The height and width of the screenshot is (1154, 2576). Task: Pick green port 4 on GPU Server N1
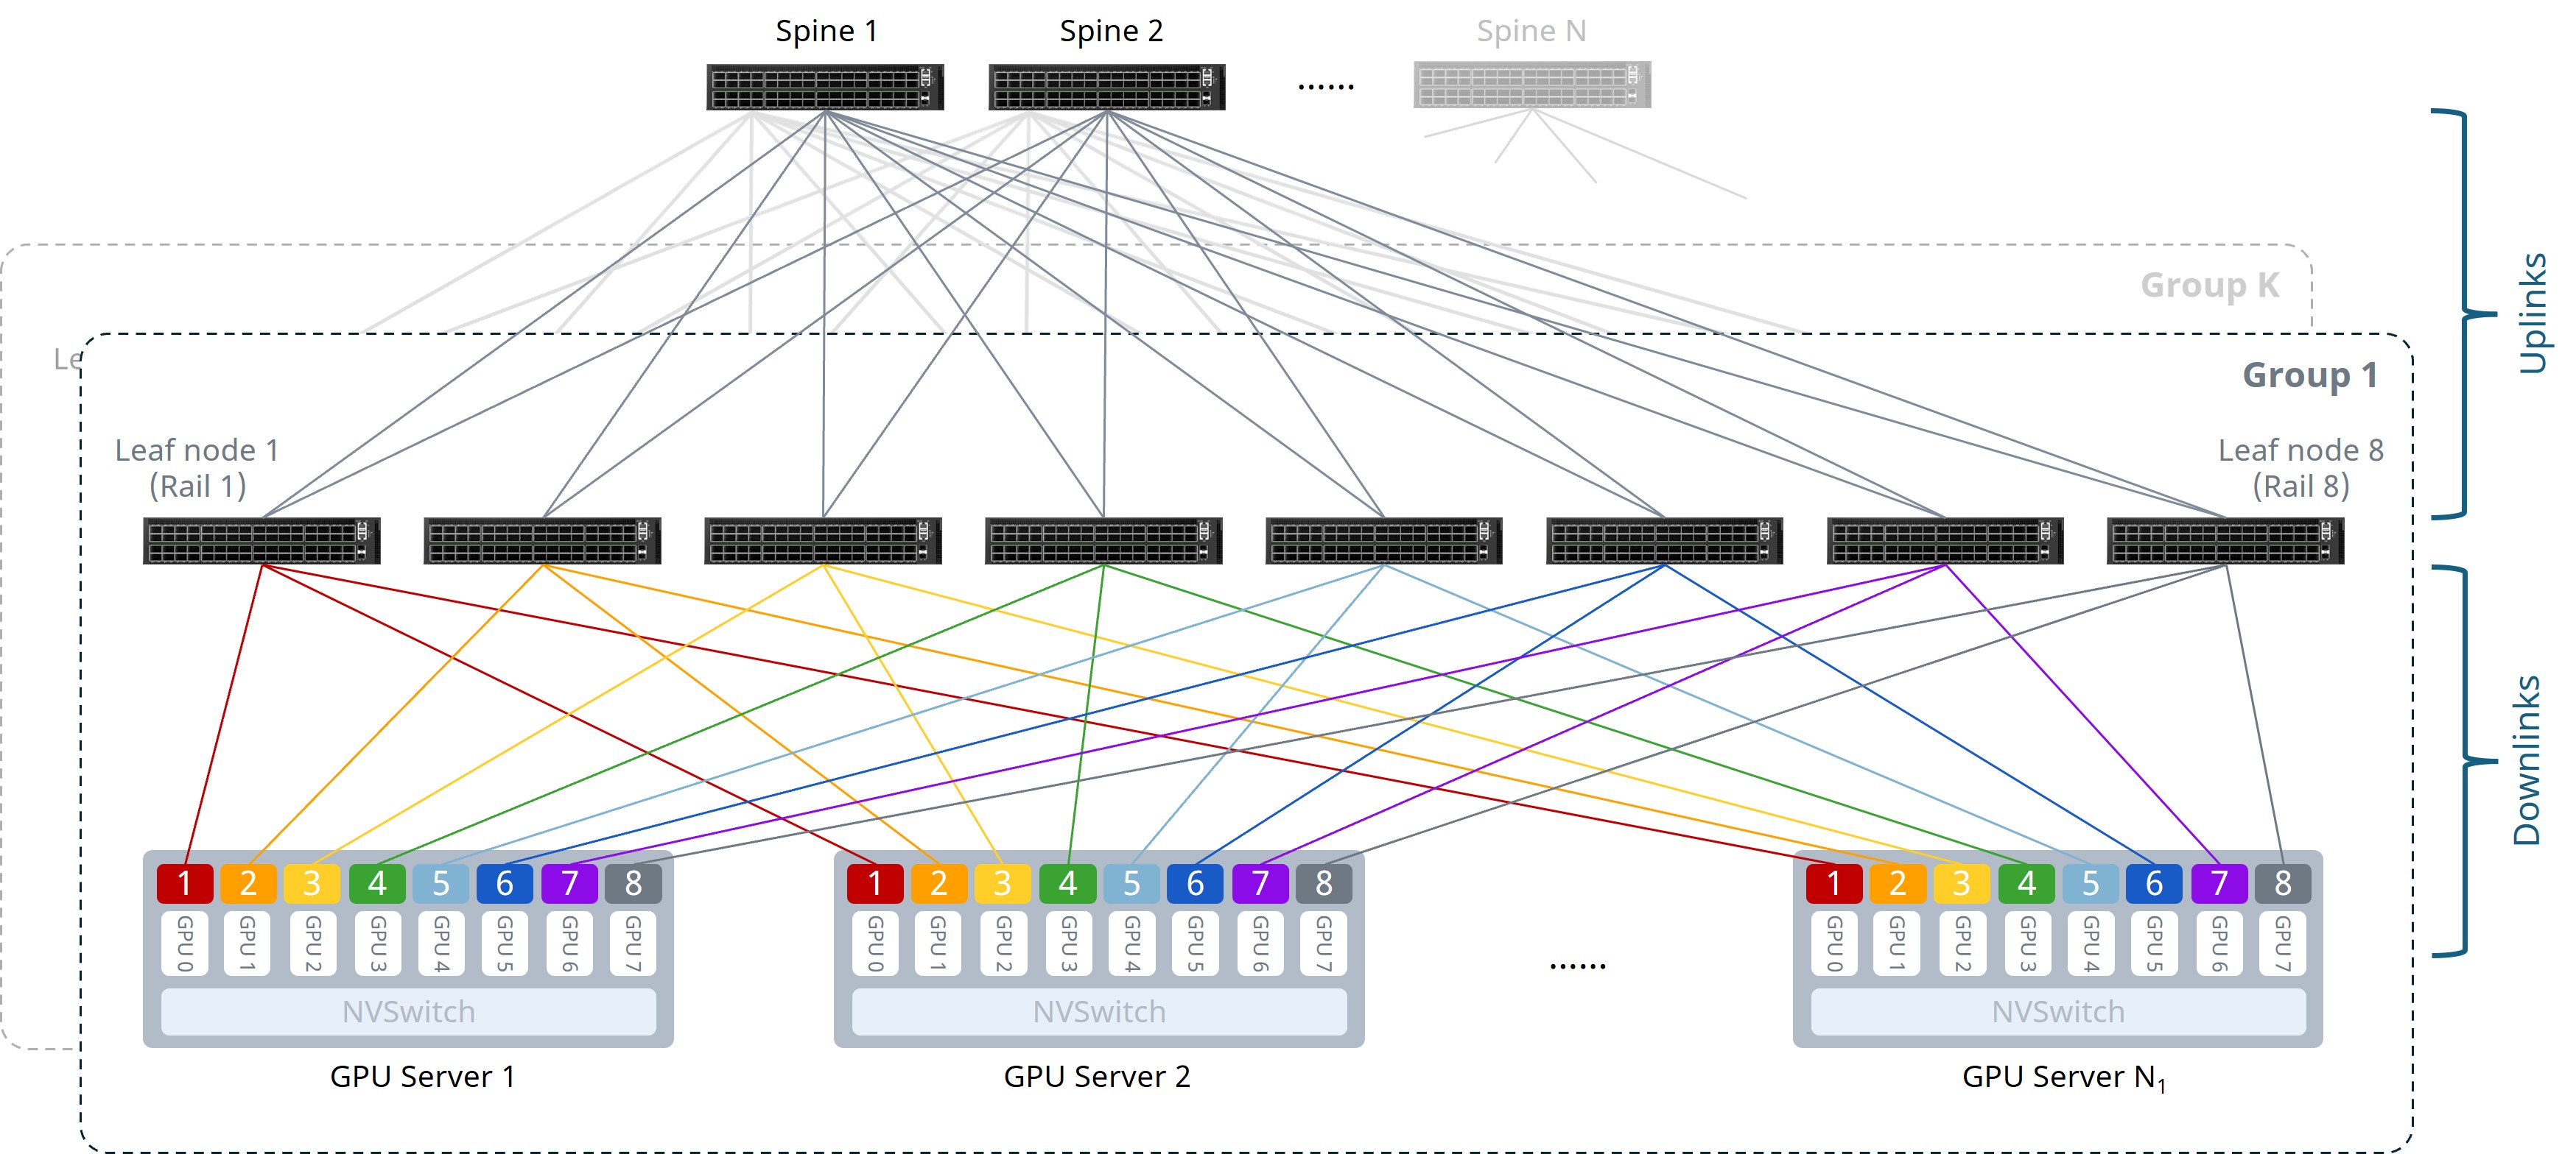tap(2027, 883)
